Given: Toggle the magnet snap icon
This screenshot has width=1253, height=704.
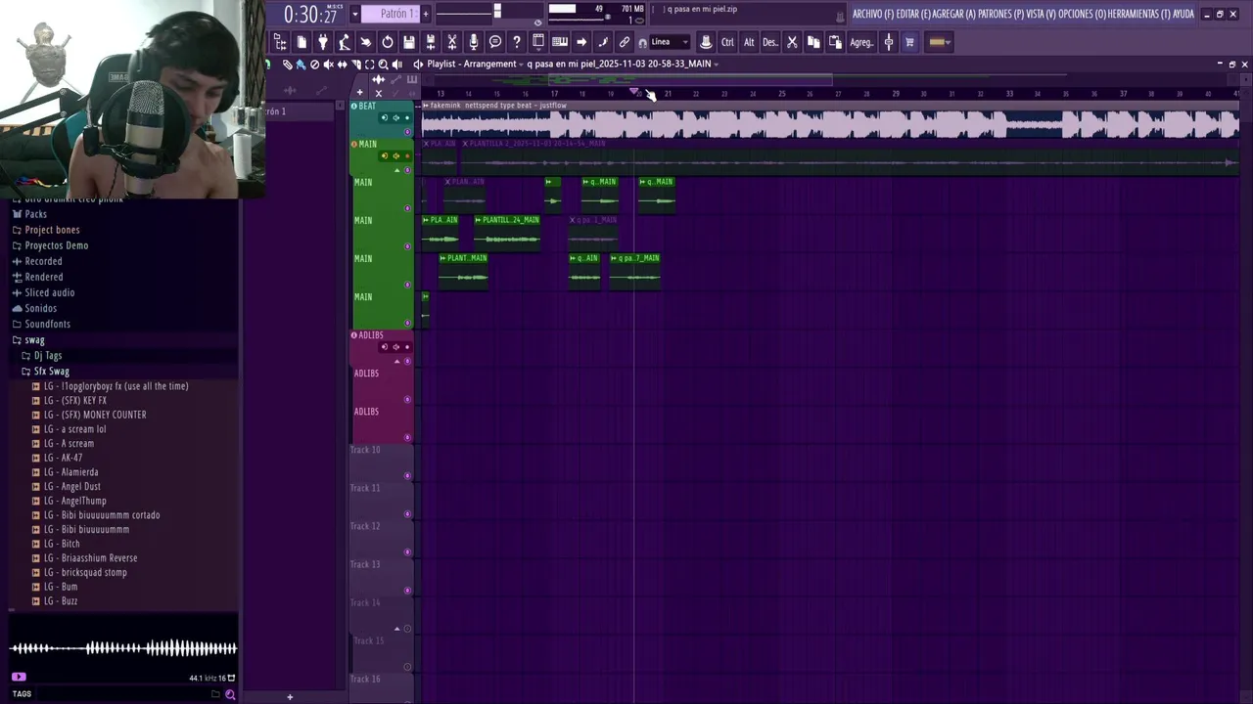Looking at the screenshot, I should (642, 43).
